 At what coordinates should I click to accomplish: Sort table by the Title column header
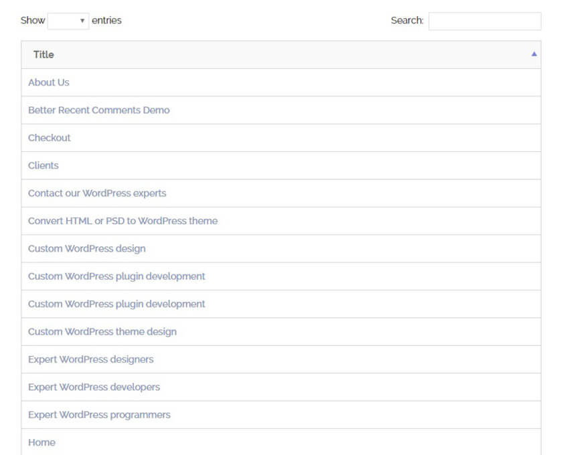click(x=44, y=55)
